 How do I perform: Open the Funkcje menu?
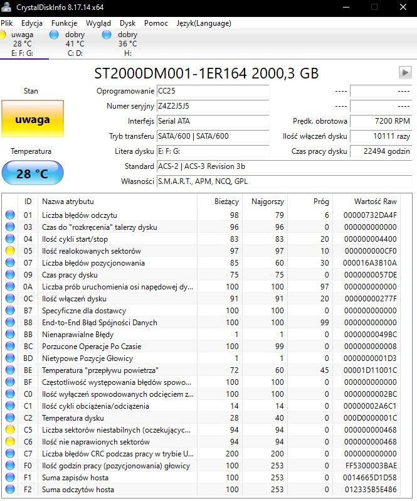(64, 23)
